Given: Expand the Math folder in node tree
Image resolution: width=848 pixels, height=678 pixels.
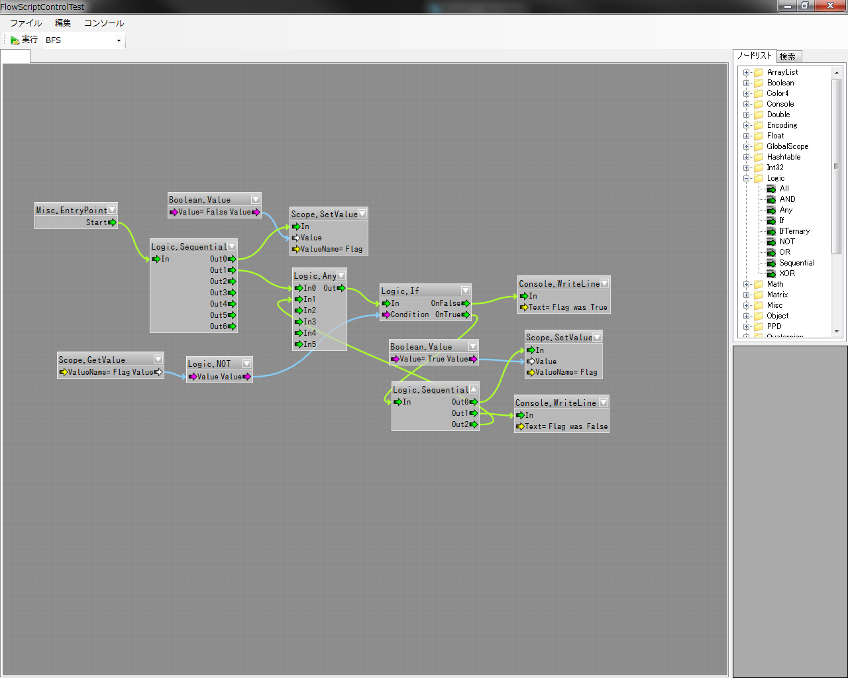Looking at the screenshot, I should coord(747,284).
